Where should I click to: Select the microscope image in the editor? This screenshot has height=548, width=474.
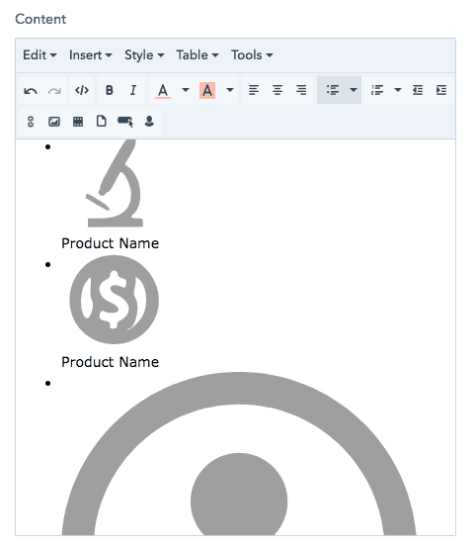click(x=115, y=183)
